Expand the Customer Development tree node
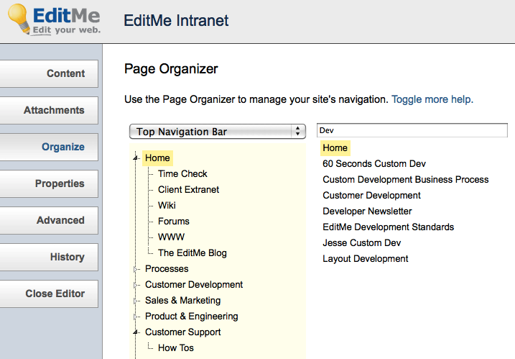Image resolution: width=515 pixels, height=359 pixels. (135, 285)
